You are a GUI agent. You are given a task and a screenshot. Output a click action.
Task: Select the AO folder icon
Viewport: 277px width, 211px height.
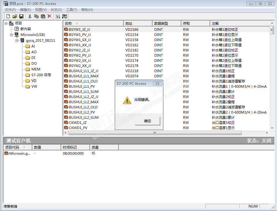click(x=28, y=52)
